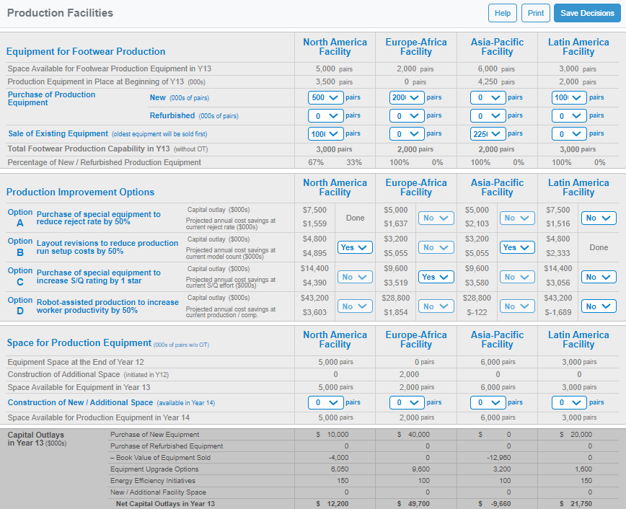Screen dimensions: 626x509
Task: Change Option D selection for Asia-Pacific
Action: 517,306
